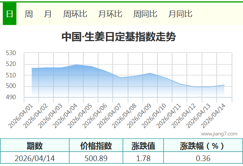
Task: Click the 2026/04/14 data point on chart
Action: click(x=224, y=85)
